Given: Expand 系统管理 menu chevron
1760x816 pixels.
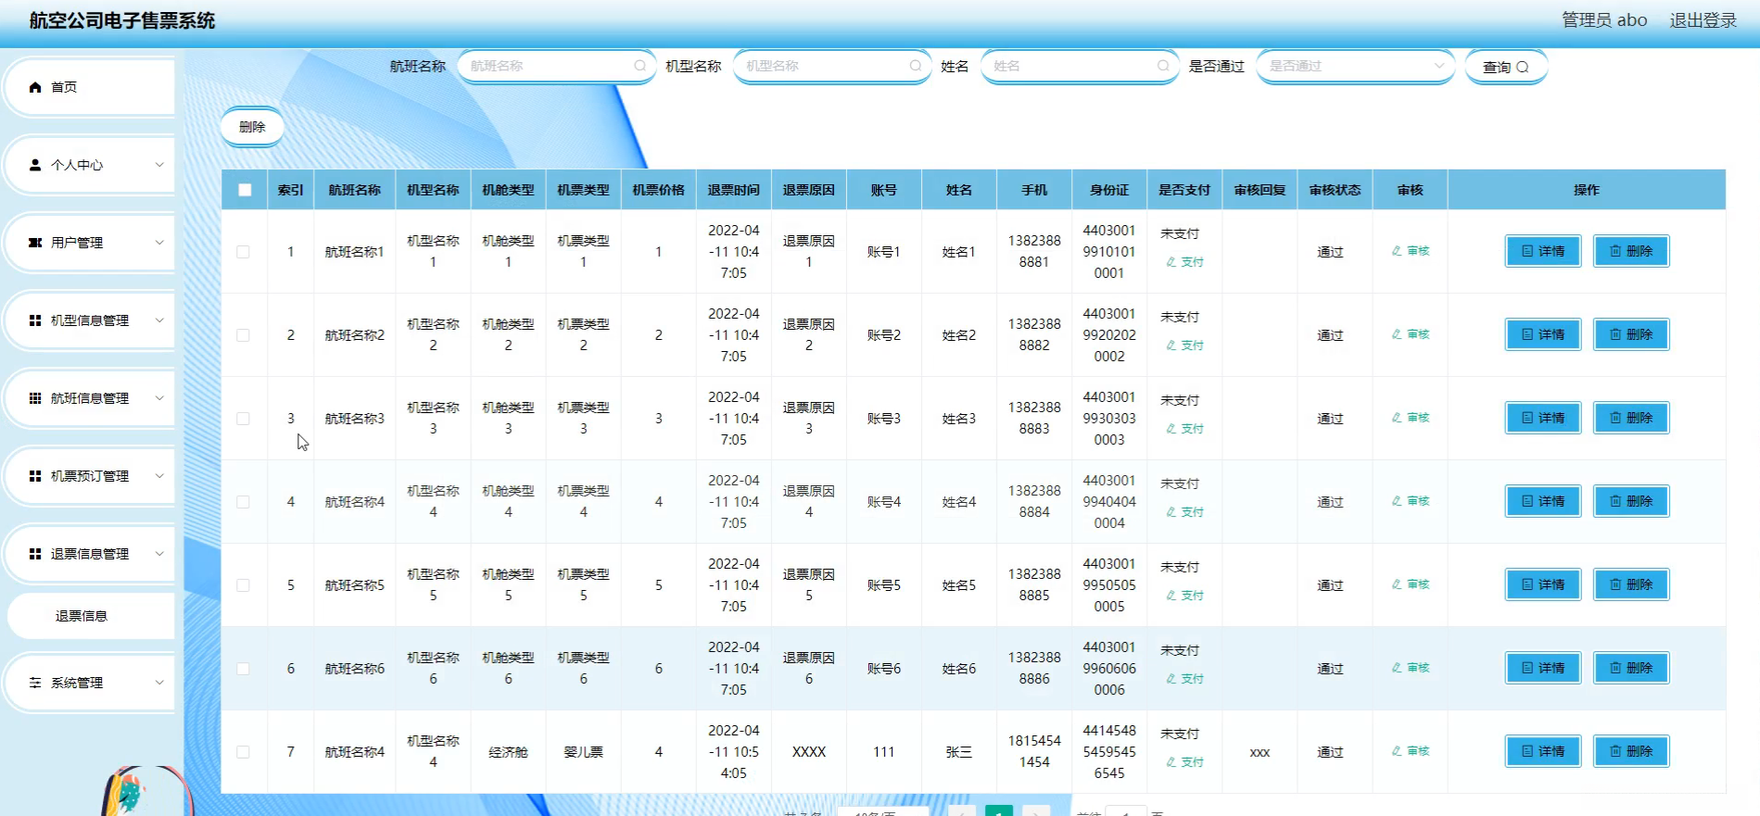Looking at the screenshot, I should pos(159,683).
